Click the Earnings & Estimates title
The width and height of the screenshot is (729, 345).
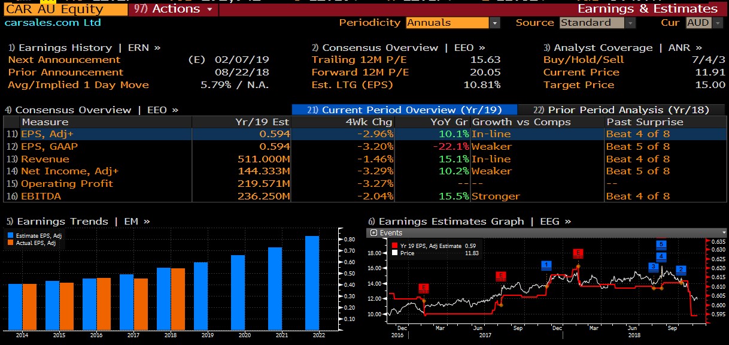647,9
